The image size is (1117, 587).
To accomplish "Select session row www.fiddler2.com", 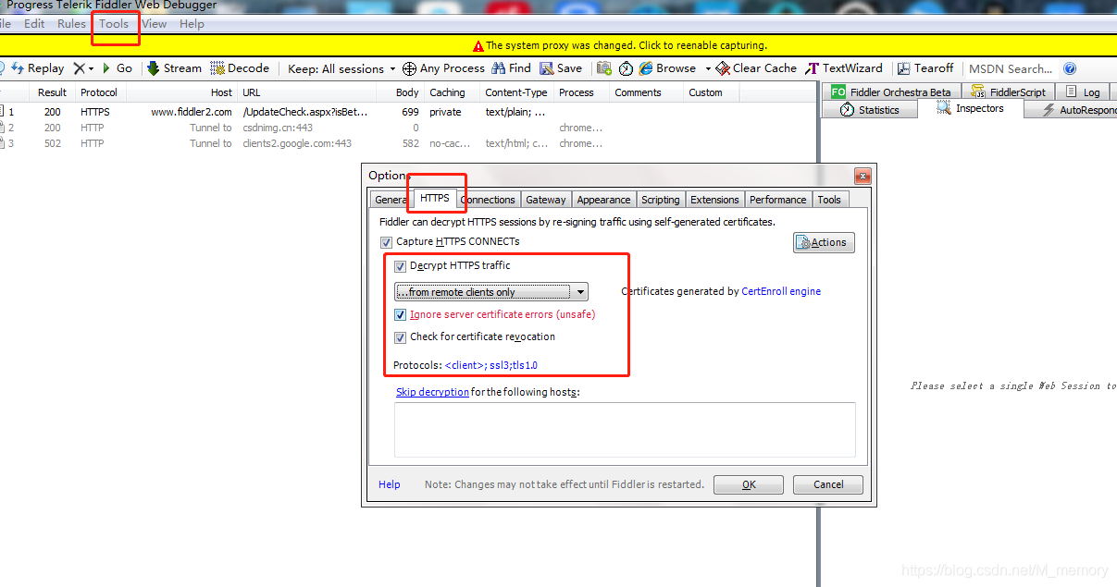I will [x=407, y=112].
